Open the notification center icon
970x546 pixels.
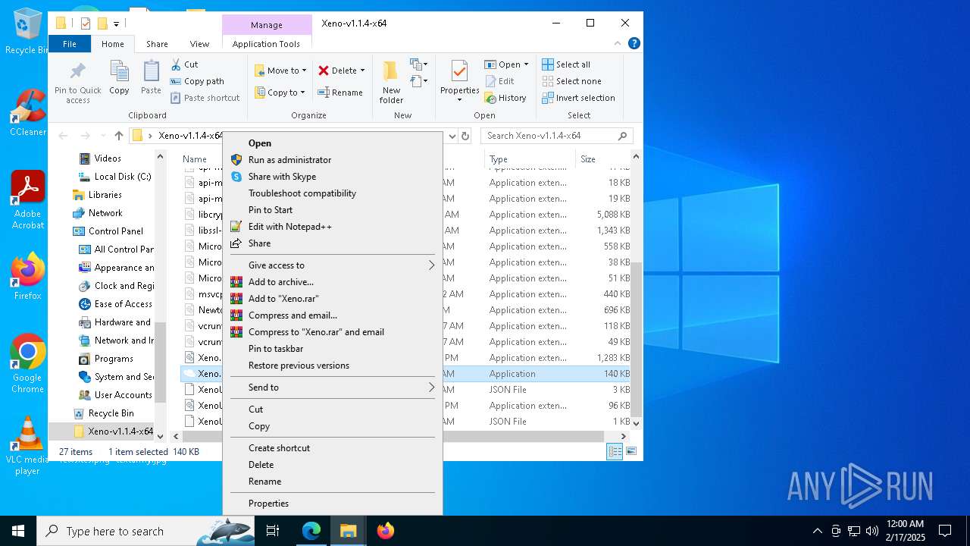pyautogui.click(x=945, y=531)
